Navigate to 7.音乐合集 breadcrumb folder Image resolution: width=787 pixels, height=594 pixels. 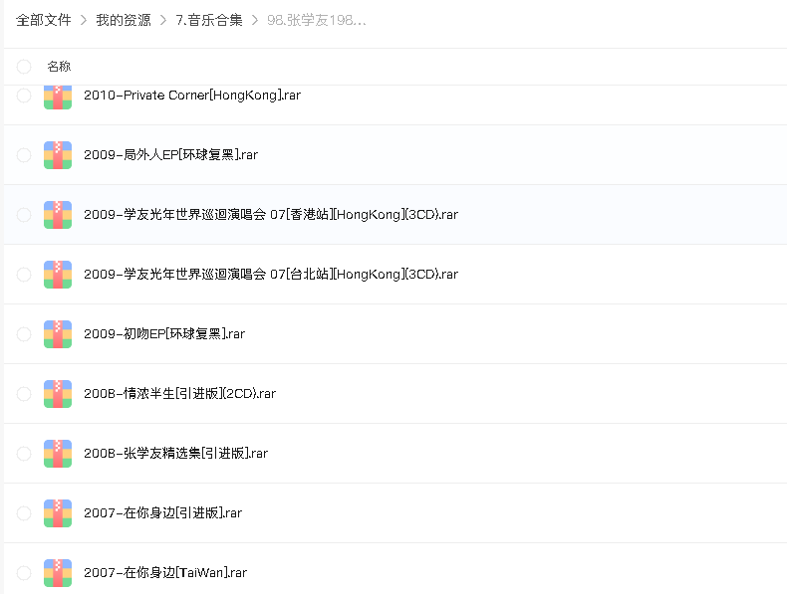coord(209,20)
